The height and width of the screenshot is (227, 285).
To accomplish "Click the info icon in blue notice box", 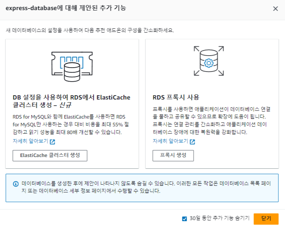I will (x=16, y=184).
